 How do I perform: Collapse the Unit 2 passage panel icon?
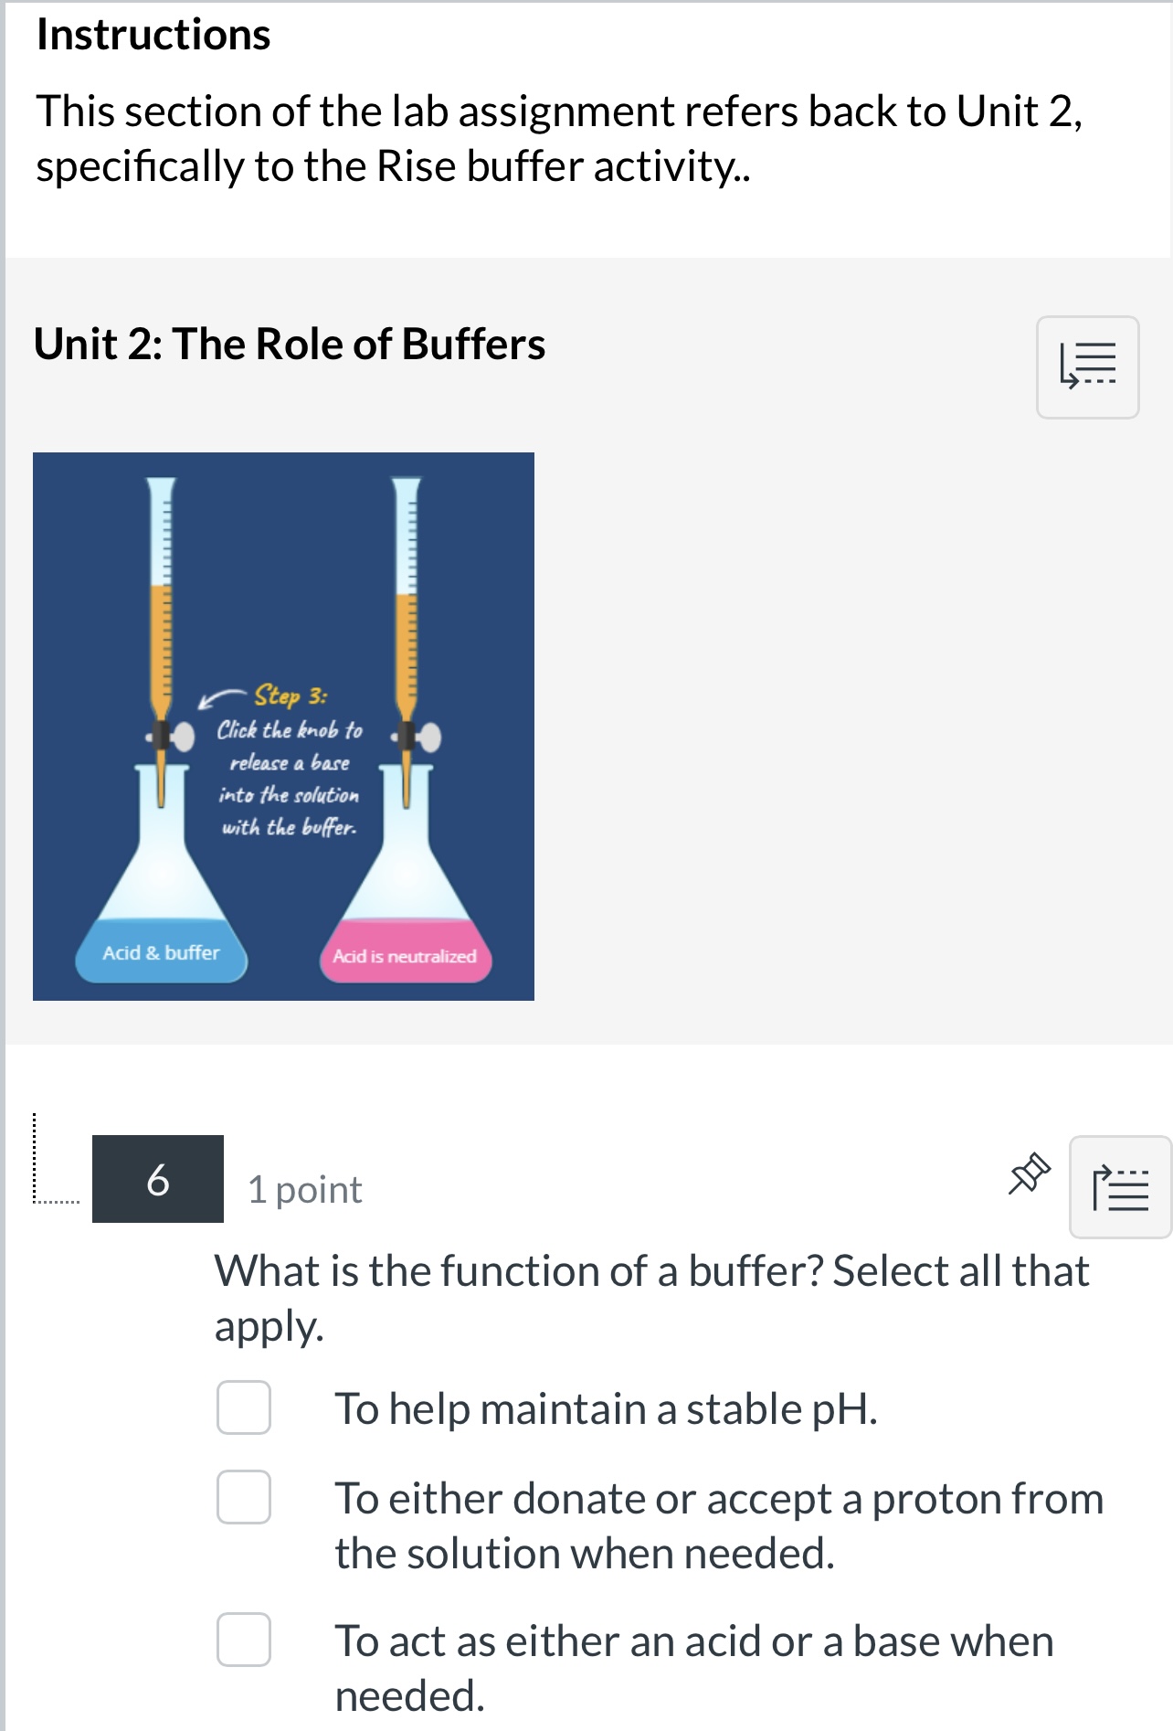pyautogui.click(x=1087, y=367)
